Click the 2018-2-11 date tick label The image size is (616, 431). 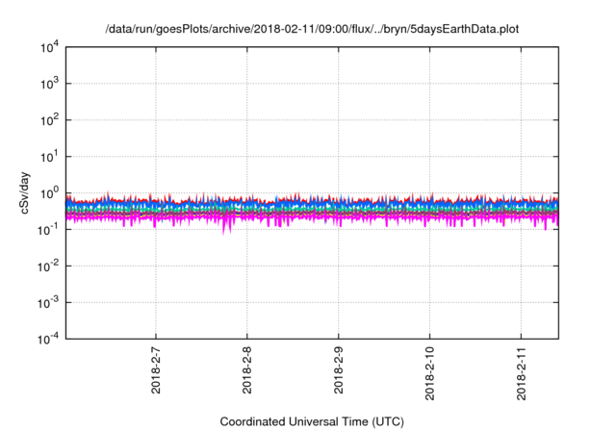(x=521, y=373)
